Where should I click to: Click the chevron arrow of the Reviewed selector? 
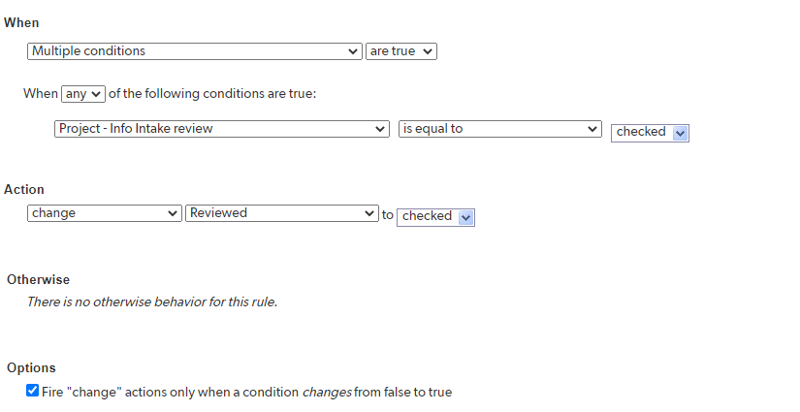368,213
